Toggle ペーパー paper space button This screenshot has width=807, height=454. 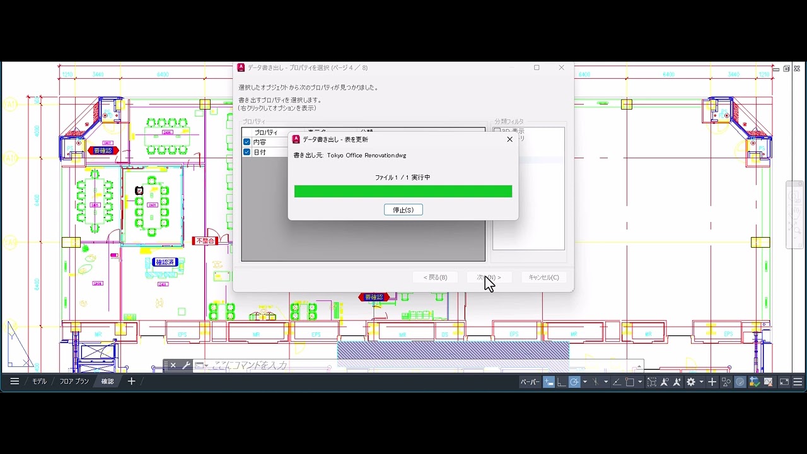[530, 382]
